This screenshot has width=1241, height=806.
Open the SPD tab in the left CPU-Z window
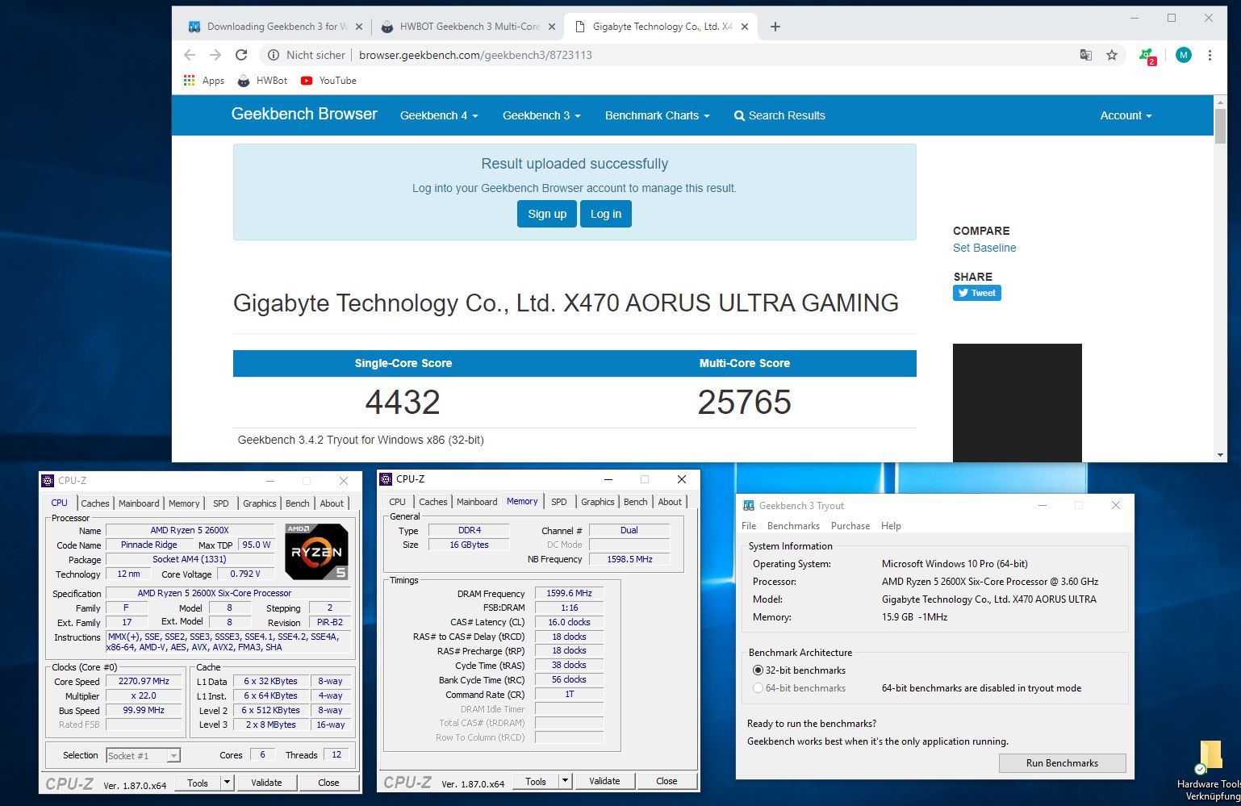[x=220, y=503]
